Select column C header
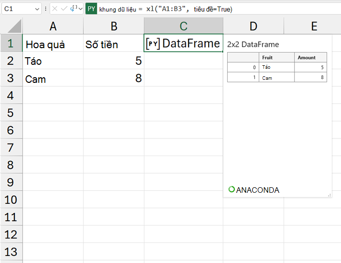 (x=184, y=26)
